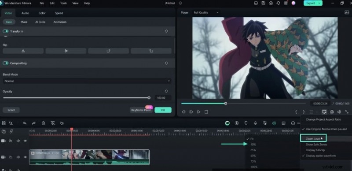The image size is (352, 171).
Task: Open the Tools menu
Action: [63, 3]
